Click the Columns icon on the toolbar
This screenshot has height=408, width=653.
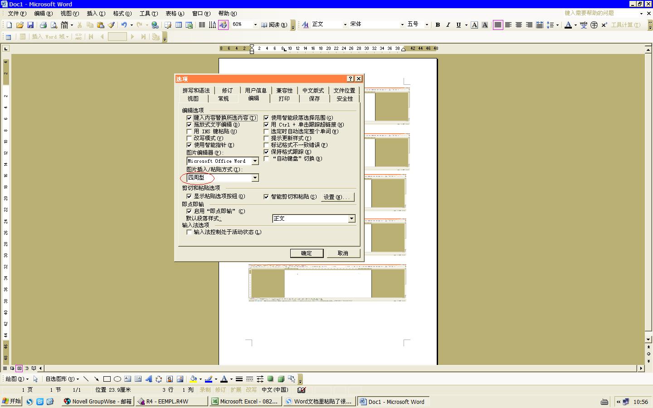click(x=202, y=25)
